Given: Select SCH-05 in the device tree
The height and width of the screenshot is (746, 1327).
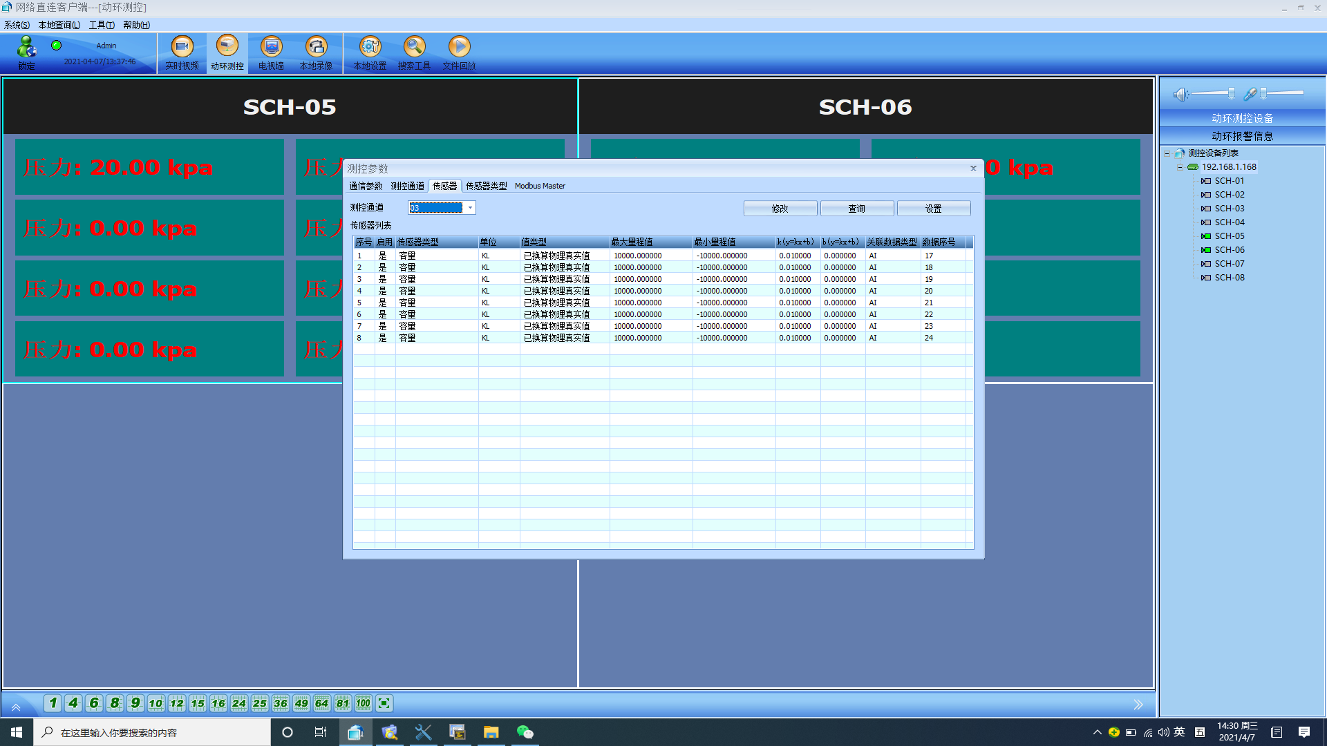Looking at the screenshot, I should tap(1230, 236).
